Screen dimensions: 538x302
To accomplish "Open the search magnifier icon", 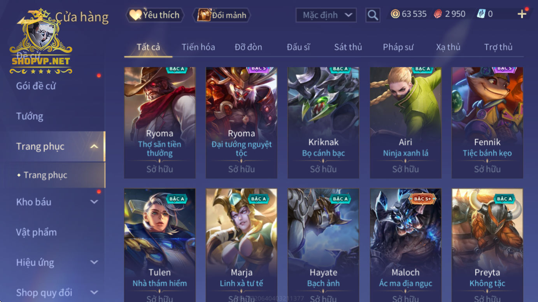I will pos(373,15).
